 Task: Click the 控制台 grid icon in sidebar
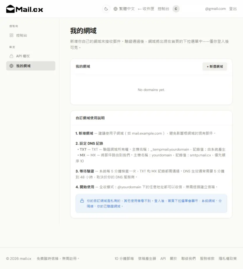coord(11,35)
